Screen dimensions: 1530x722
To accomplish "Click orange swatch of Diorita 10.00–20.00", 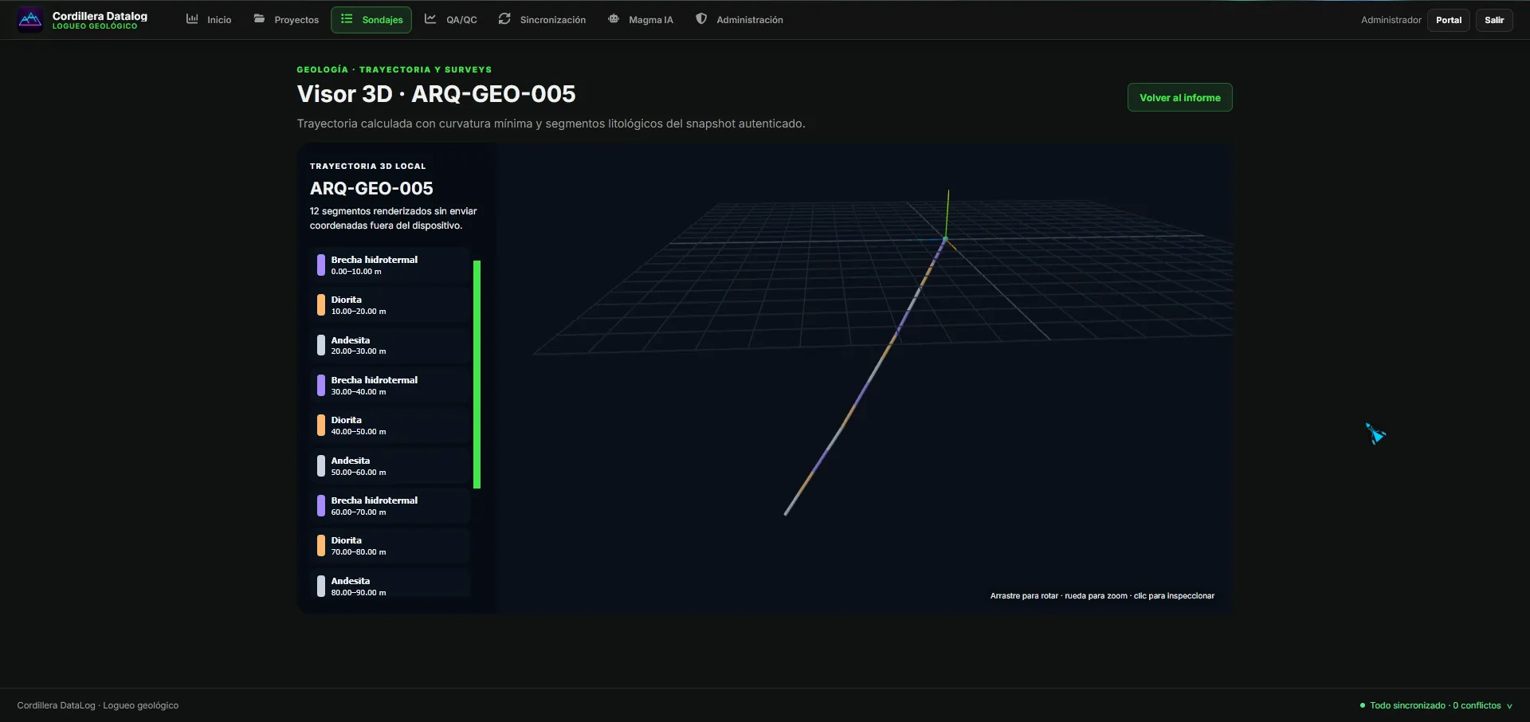I will click(321, 305).
